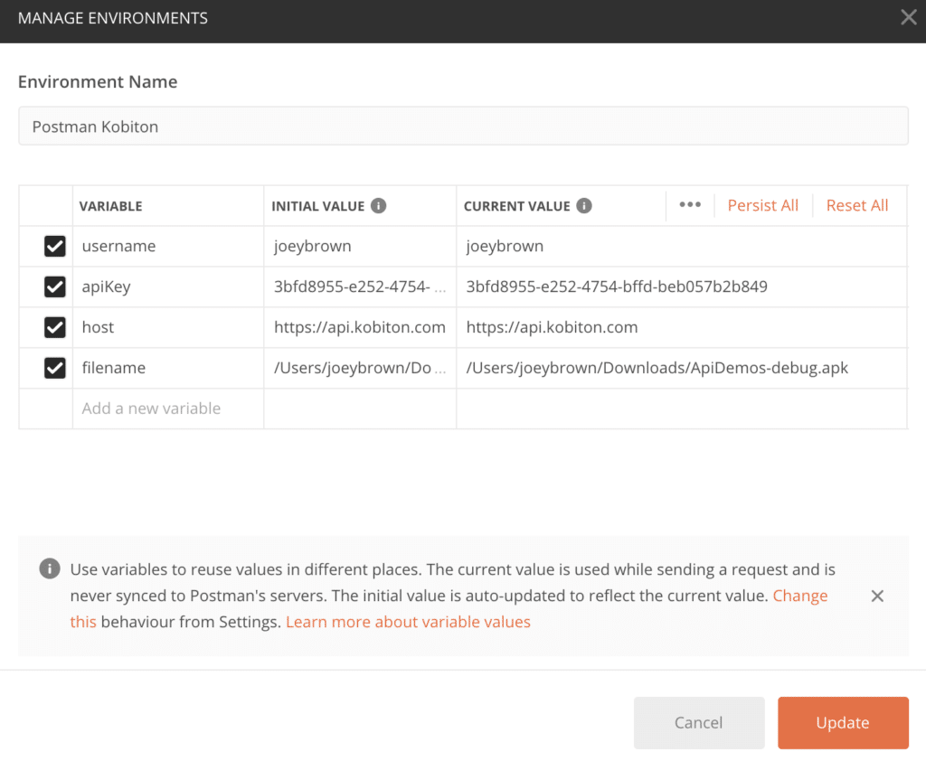Toggle the filename variable checkbox
The height and width of the screenshot is (761, 926).
(x=55, y=368)
